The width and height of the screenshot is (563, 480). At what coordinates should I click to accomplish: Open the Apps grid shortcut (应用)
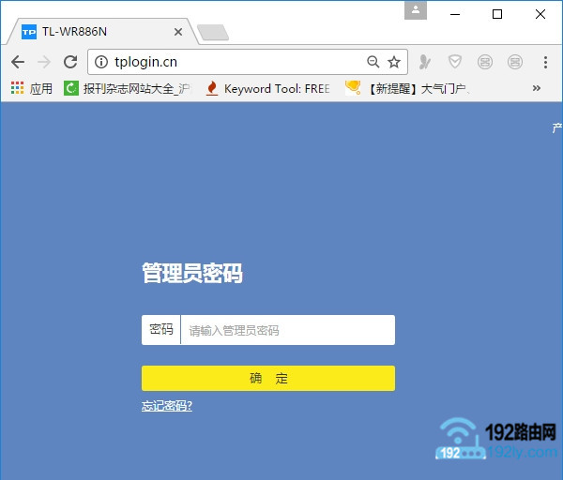click(x=31, y=88)
